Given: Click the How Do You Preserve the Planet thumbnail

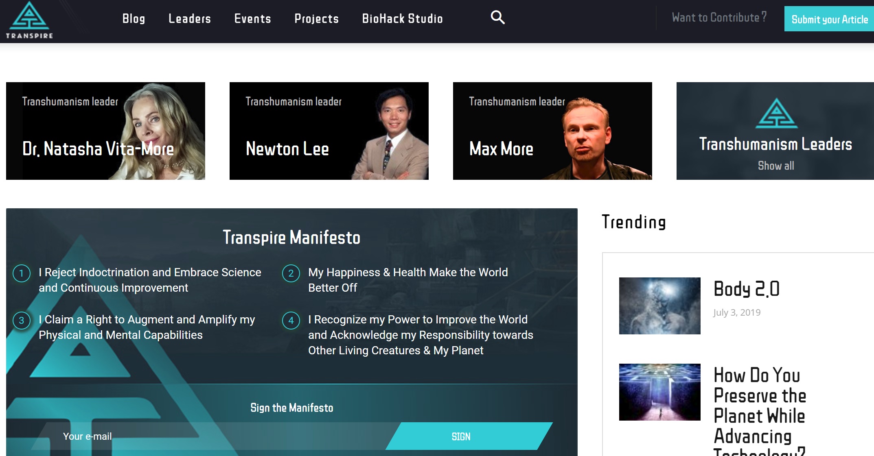Looking at the screenshot, I should (659, 392).
